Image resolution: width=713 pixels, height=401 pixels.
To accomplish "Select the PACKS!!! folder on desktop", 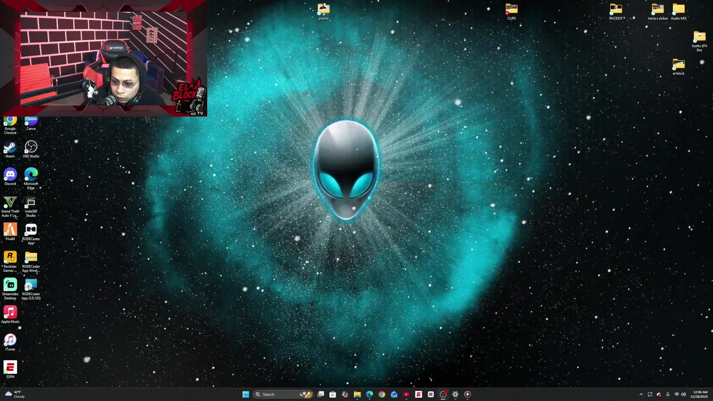I will tap(616, 11).
